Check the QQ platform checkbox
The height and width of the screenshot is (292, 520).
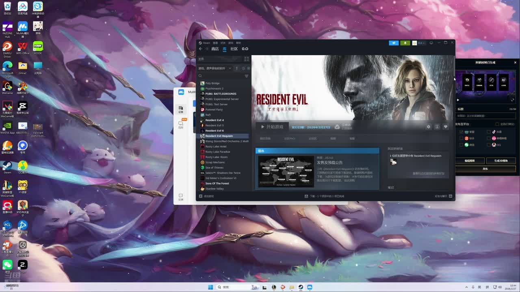click(x=489, y=145)
